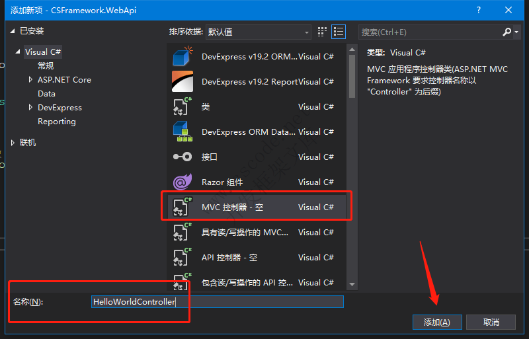
Task: Click the 搜索(Ctrl+E) search box
Action: click(x=430, y=32)
